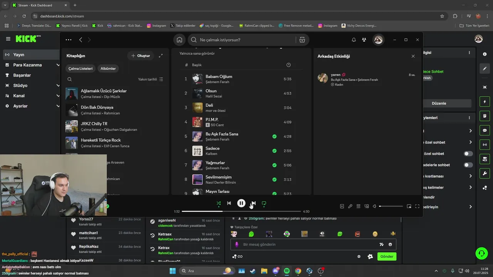Toggle the first özel sohbet switch
The width and height of the screenshot is (493, 277).
(x=468, y=154)
